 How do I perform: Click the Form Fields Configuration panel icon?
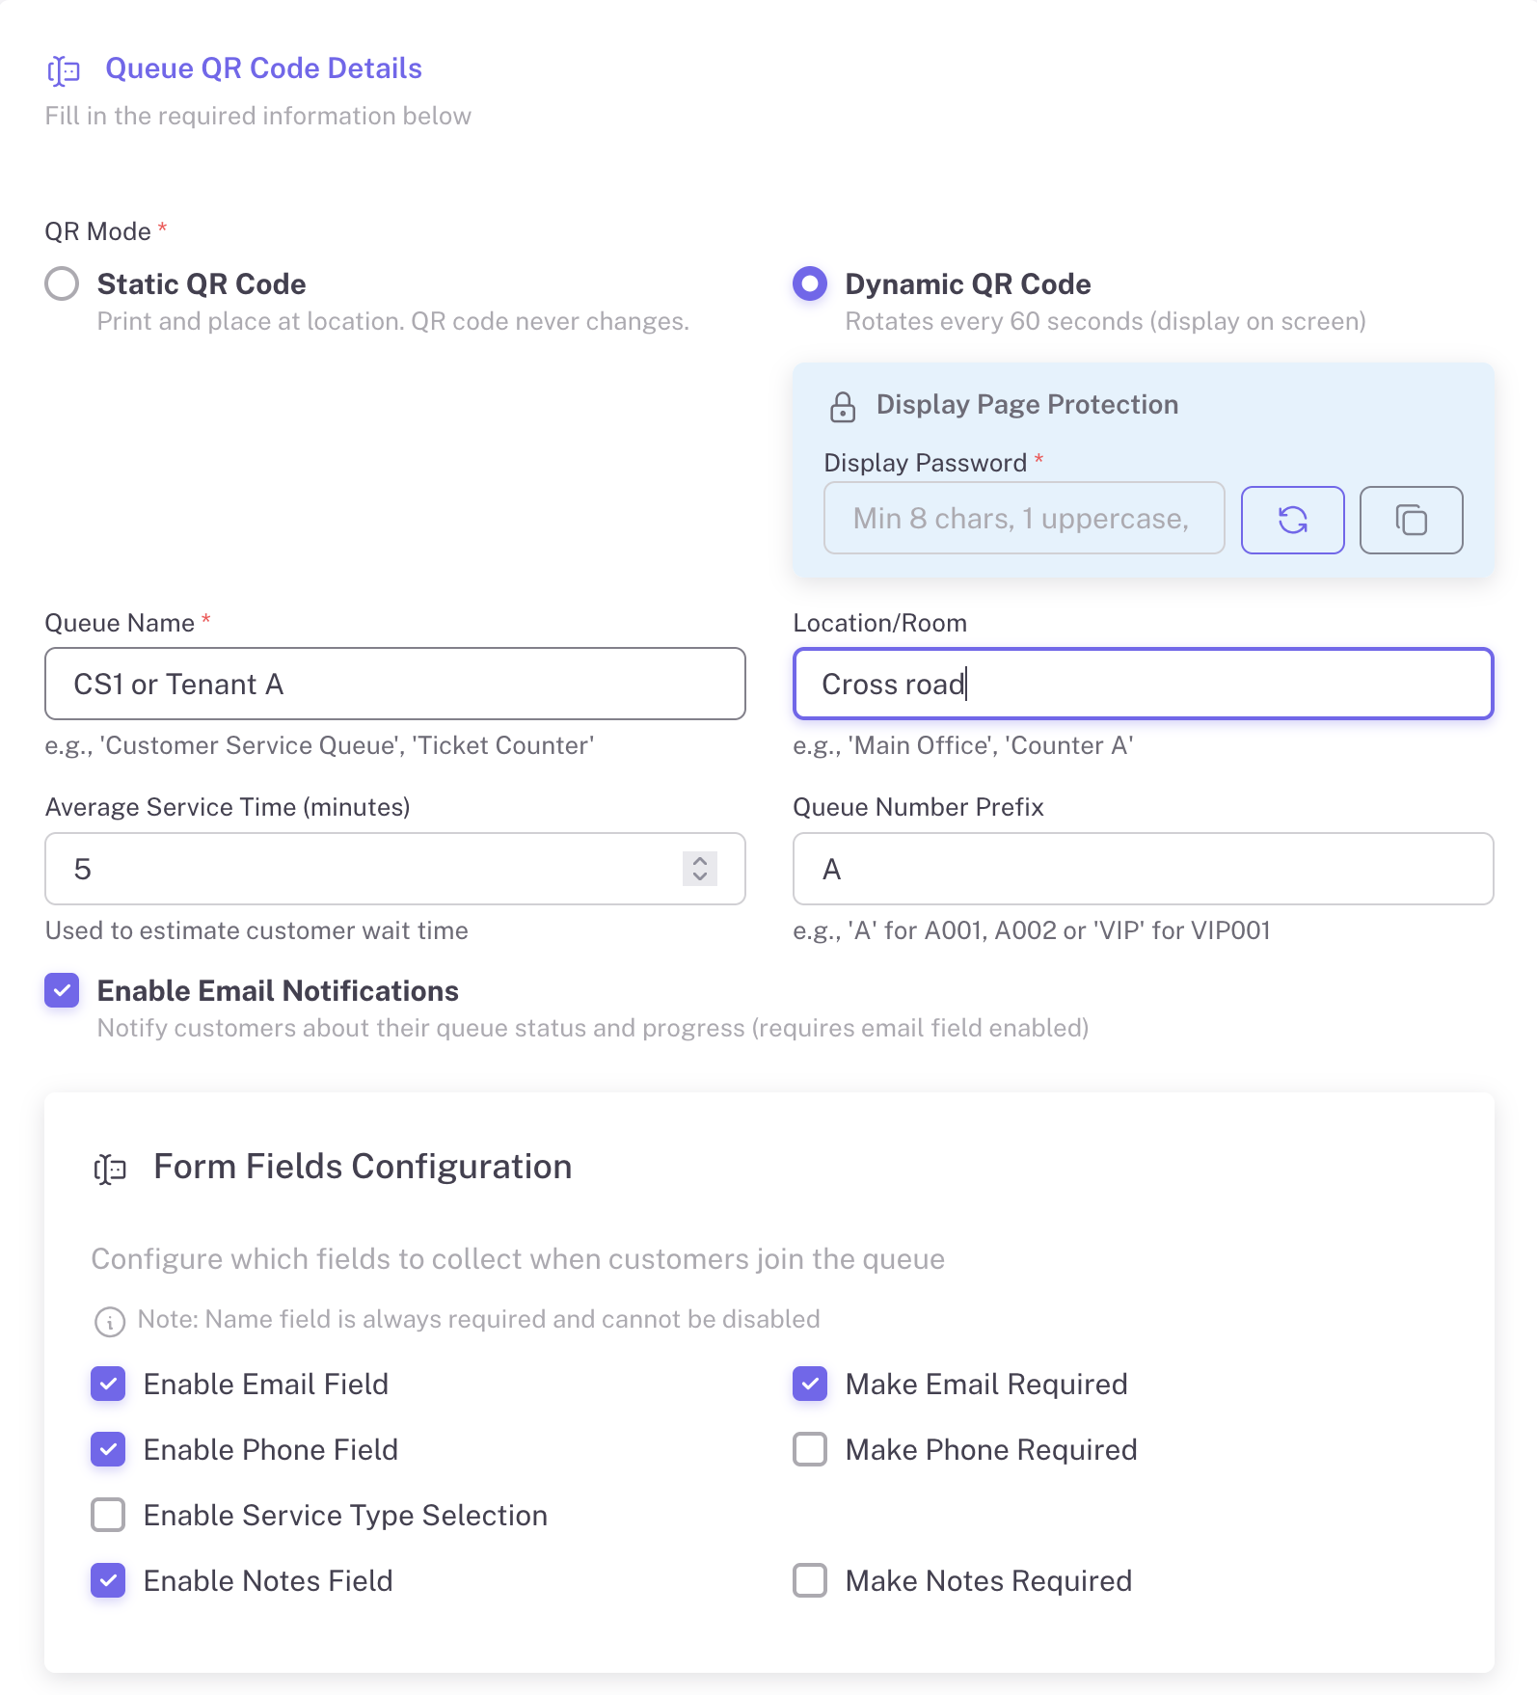coord(110,1168)
